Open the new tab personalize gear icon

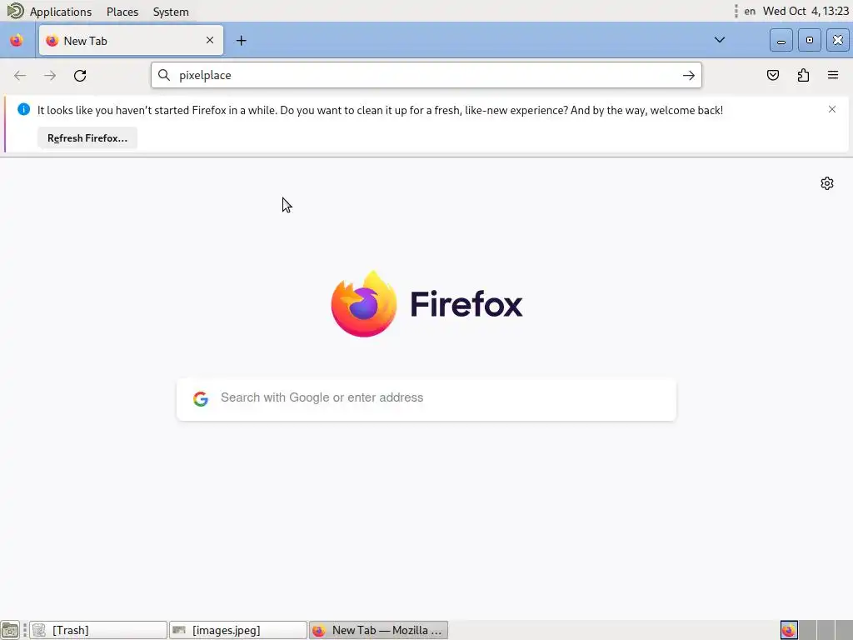827,183
